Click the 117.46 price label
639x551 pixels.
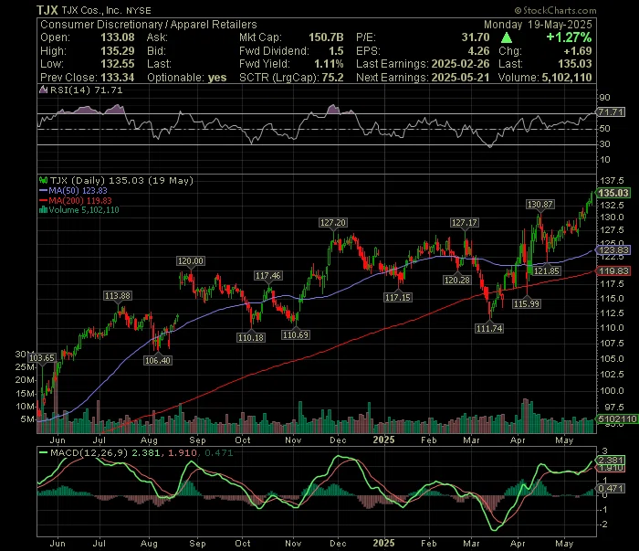tap(267, 276)
